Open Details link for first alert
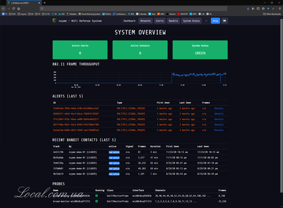Image resolution: width=283 pixels, height=208 pixels. click(219, 108)
